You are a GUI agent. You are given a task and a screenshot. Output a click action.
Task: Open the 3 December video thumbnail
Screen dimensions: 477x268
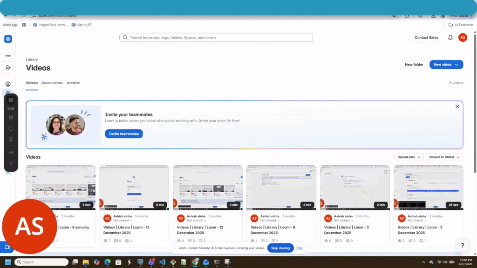[355, 188]
